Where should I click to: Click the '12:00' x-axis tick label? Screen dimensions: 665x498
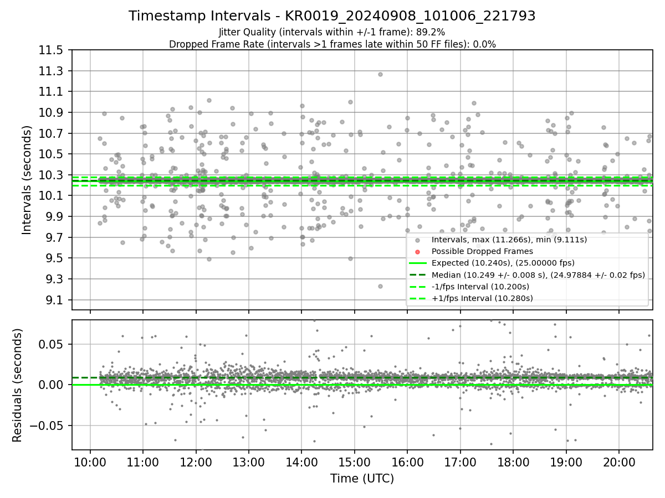point(196,462)
